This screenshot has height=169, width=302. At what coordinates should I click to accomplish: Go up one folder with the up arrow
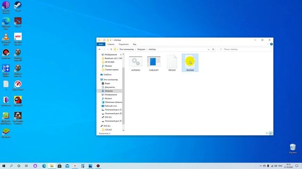click(111, 49)
